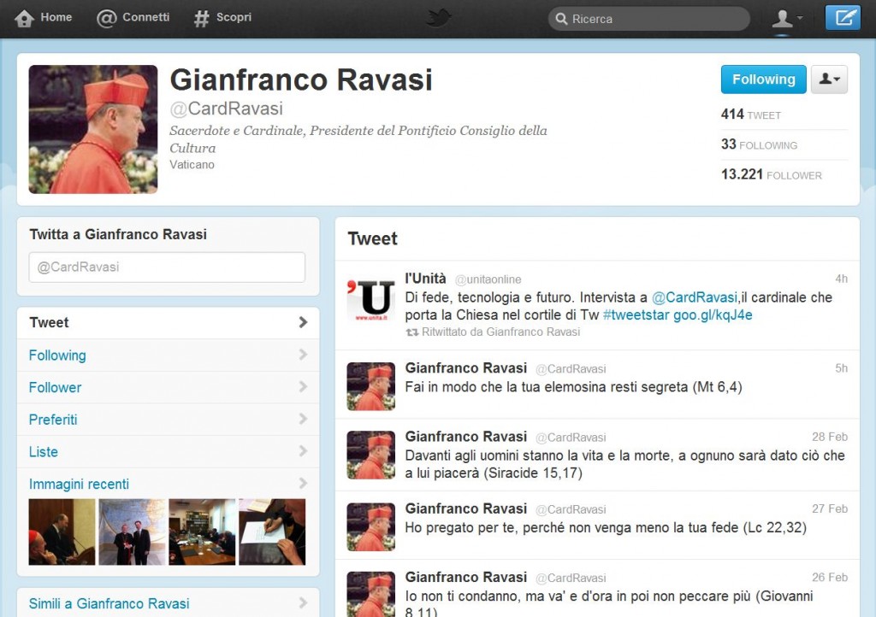
Task: Open Preferiti in the sidebar
Action: coord(169,420)
